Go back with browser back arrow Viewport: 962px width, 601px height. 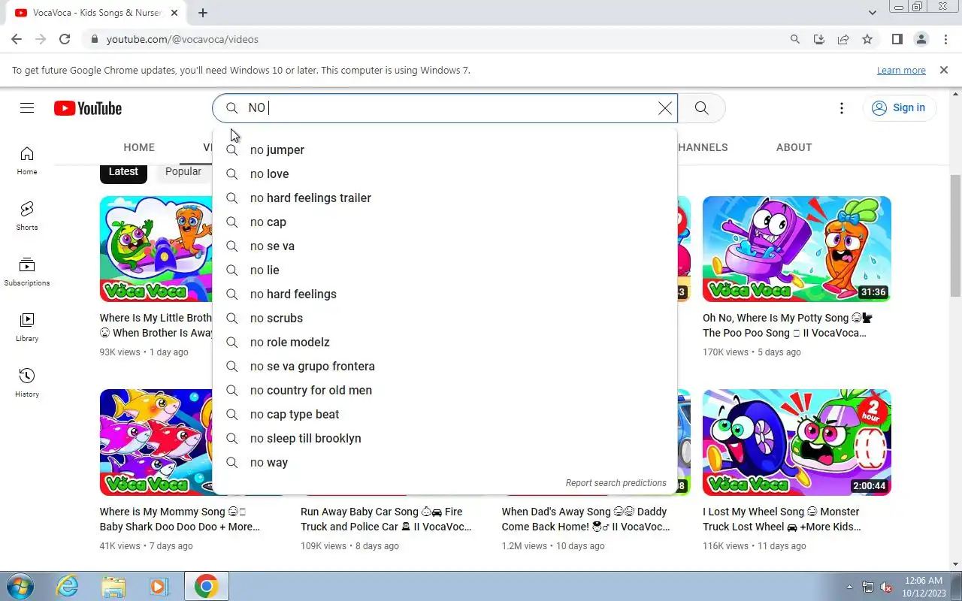click(x=17, y=39)
